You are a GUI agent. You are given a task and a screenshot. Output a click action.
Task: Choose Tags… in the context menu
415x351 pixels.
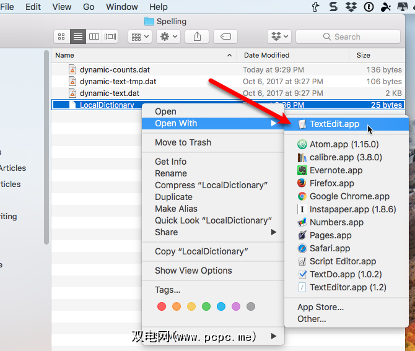pyautogui.click(x=213, y=290)
